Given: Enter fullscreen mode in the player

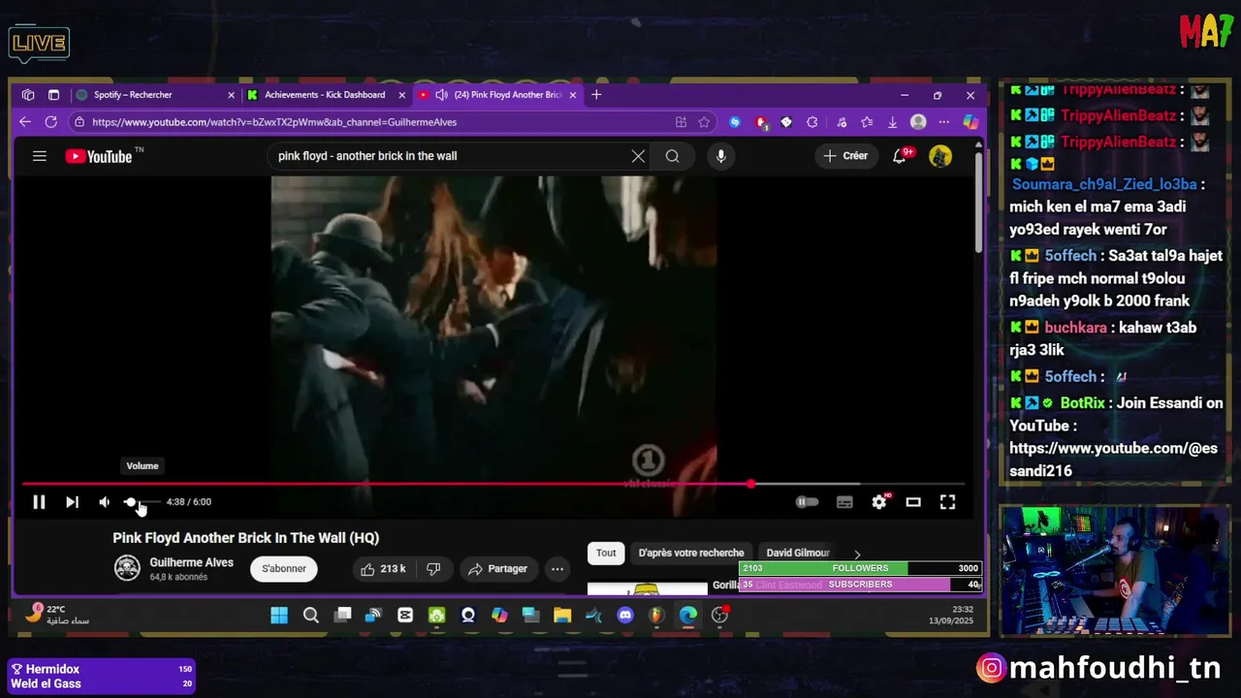Looking at the screenshot, I should pos(947,502).
